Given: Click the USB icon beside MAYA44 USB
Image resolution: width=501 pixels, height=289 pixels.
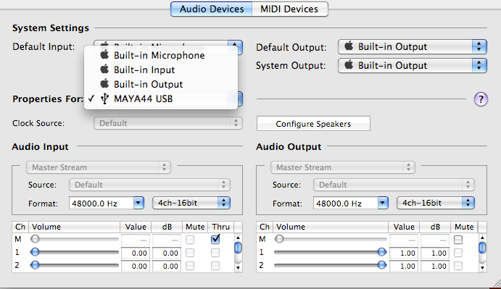Looking at the screenshot, I should click(x=104, y=99).
